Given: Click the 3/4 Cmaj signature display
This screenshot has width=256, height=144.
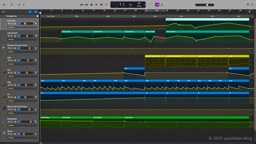Looking at the screenshot, I should click(139, 5).
